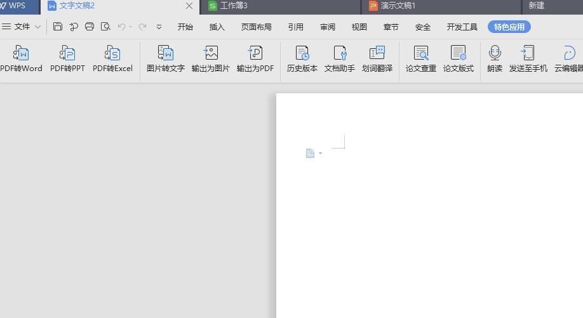583x318 pixels.
Task: Switch to the 审阅 ribbon tab
Action: pos(328,27)
